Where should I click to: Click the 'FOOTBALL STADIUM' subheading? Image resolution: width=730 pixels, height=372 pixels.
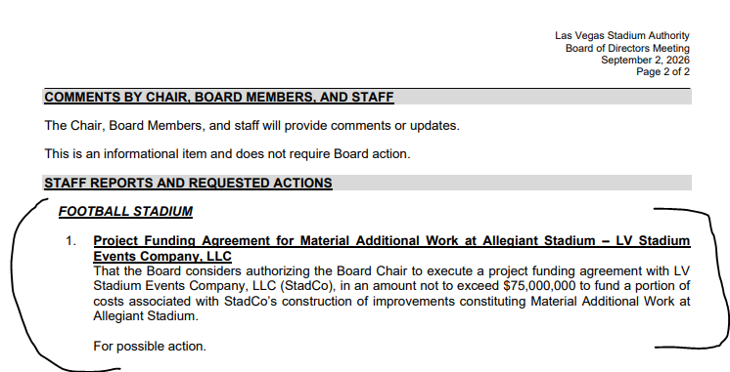click(125, 211)
